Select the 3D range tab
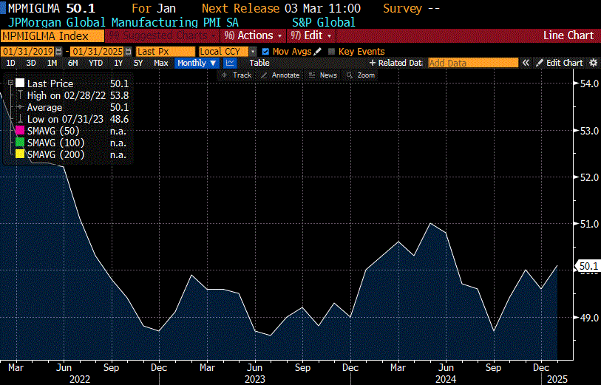The image size is (601, 385). 31,64
